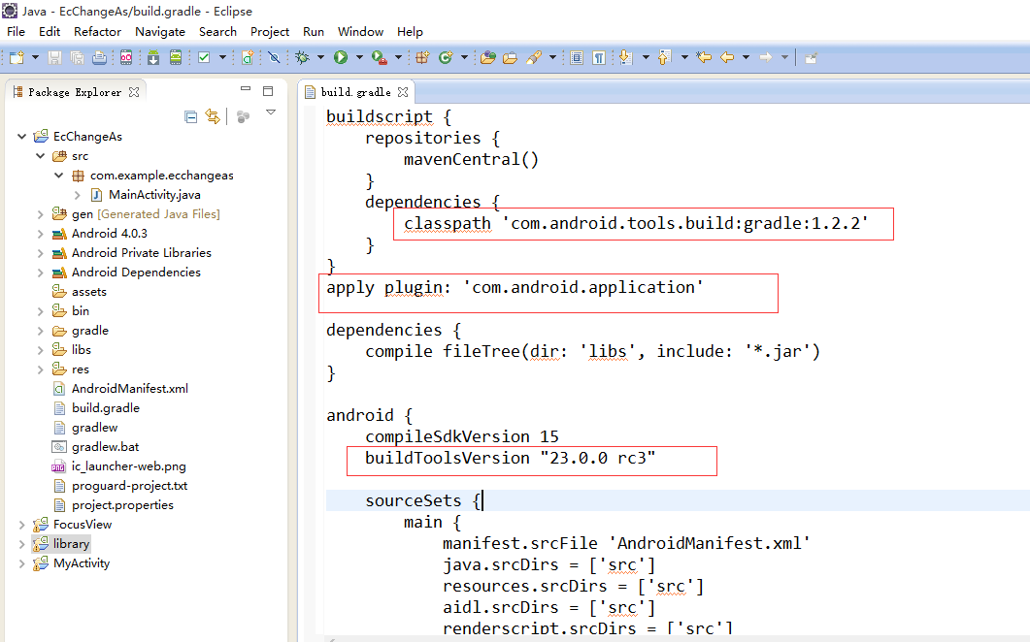
Task: Toggle Link with Editor in Package Explorer
Action: tap(213, 116)
